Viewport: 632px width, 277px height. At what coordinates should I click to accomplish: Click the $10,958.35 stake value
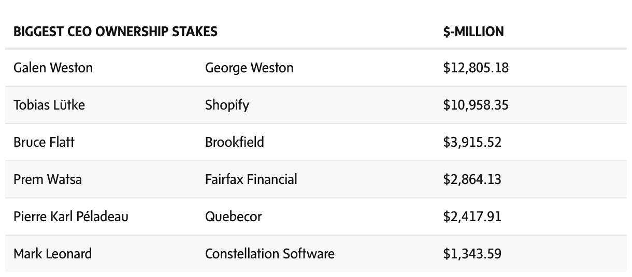476,105
